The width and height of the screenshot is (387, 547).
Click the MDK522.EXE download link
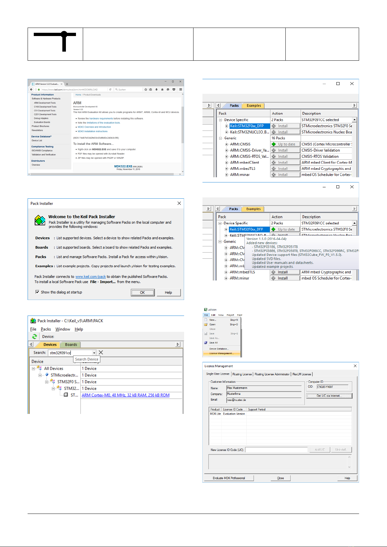pos(123,166)
